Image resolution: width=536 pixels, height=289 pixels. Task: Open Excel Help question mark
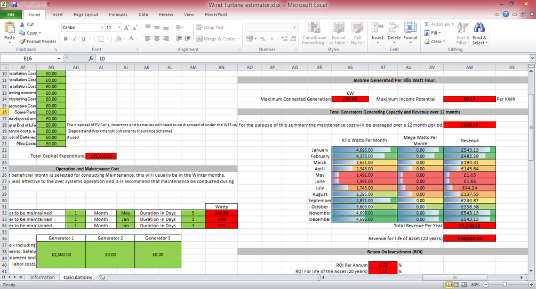[x=506, y=14]
